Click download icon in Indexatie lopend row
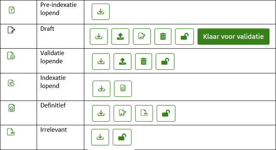 [x=101, y=89]
